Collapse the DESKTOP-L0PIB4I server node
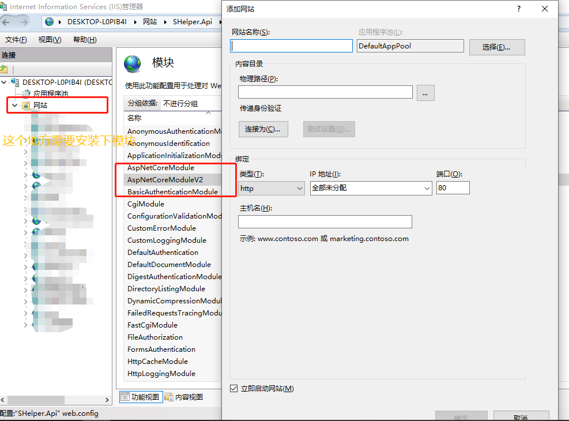Image resolution: width=569 pixels, height=421 pixels. pos(4,82)
